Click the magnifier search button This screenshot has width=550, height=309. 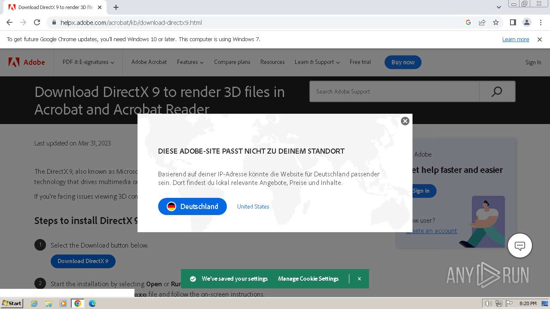497,91
